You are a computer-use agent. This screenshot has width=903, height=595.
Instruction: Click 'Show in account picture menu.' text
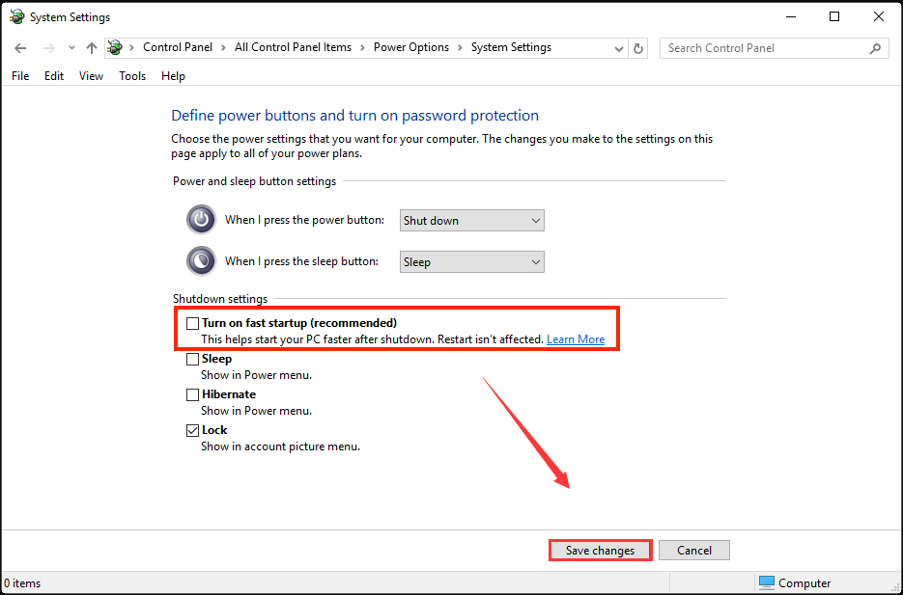[280, 446]
